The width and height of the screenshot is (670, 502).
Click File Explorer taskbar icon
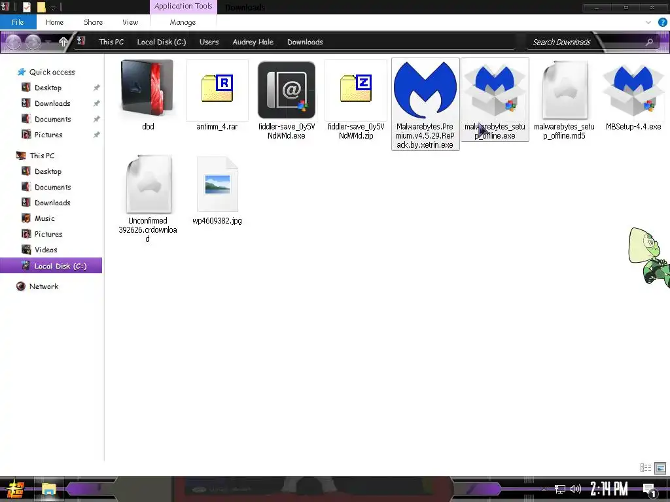tap(48, 489)
